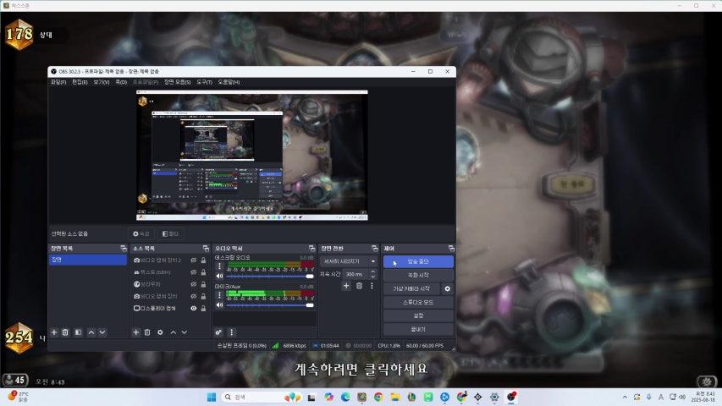Click the OBS Studio taskbar icon
The width and height of the screenshot is (722, 406).
(x=511, y=397)
